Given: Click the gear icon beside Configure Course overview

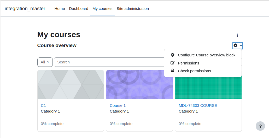Looking at the screenshot, I should (x=173, y=55).
